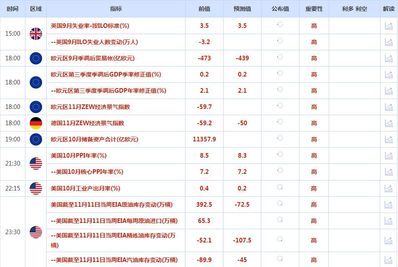This screenshot has height=267, width=398.
Task: Click loading spinner for 英国9月失业率 published value
Action: point(280,25)
